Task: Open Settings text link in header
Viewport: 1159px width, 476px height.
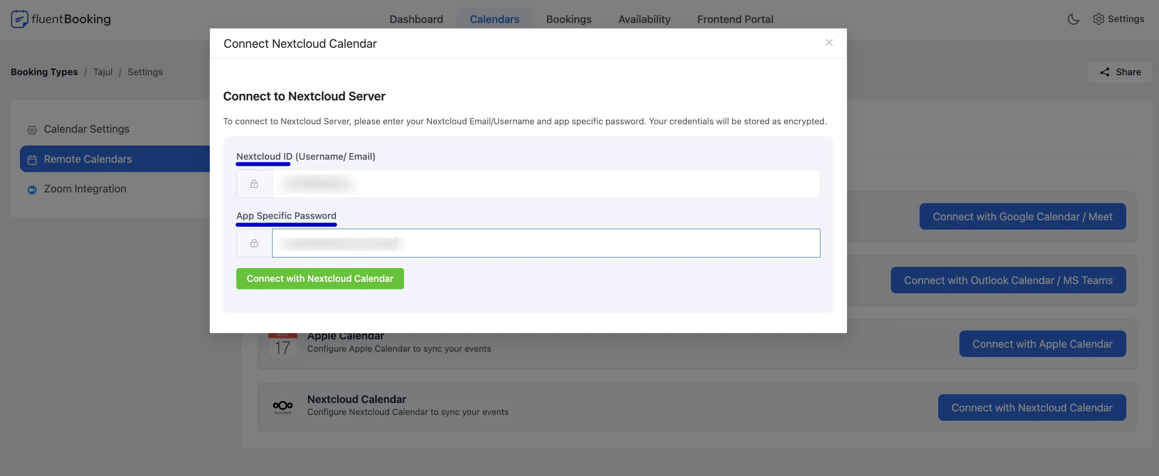Action: point(1126,19)
